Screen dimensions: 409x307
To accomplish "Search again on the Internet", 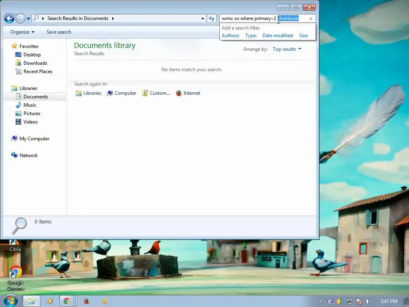I will 188,93.
